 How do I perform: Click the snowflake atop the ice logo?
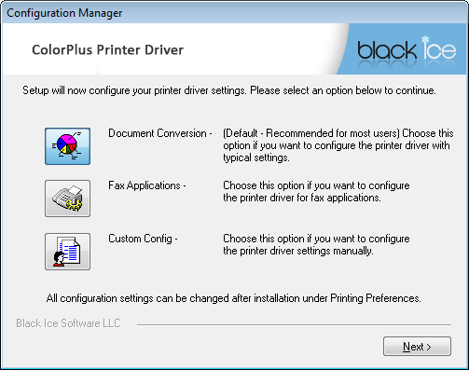(x=425, y=39)
